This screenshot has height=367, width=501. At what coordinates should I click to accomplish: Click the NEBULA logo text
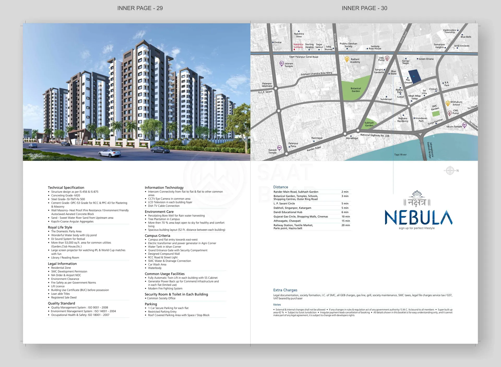click(x=418, y=218)
